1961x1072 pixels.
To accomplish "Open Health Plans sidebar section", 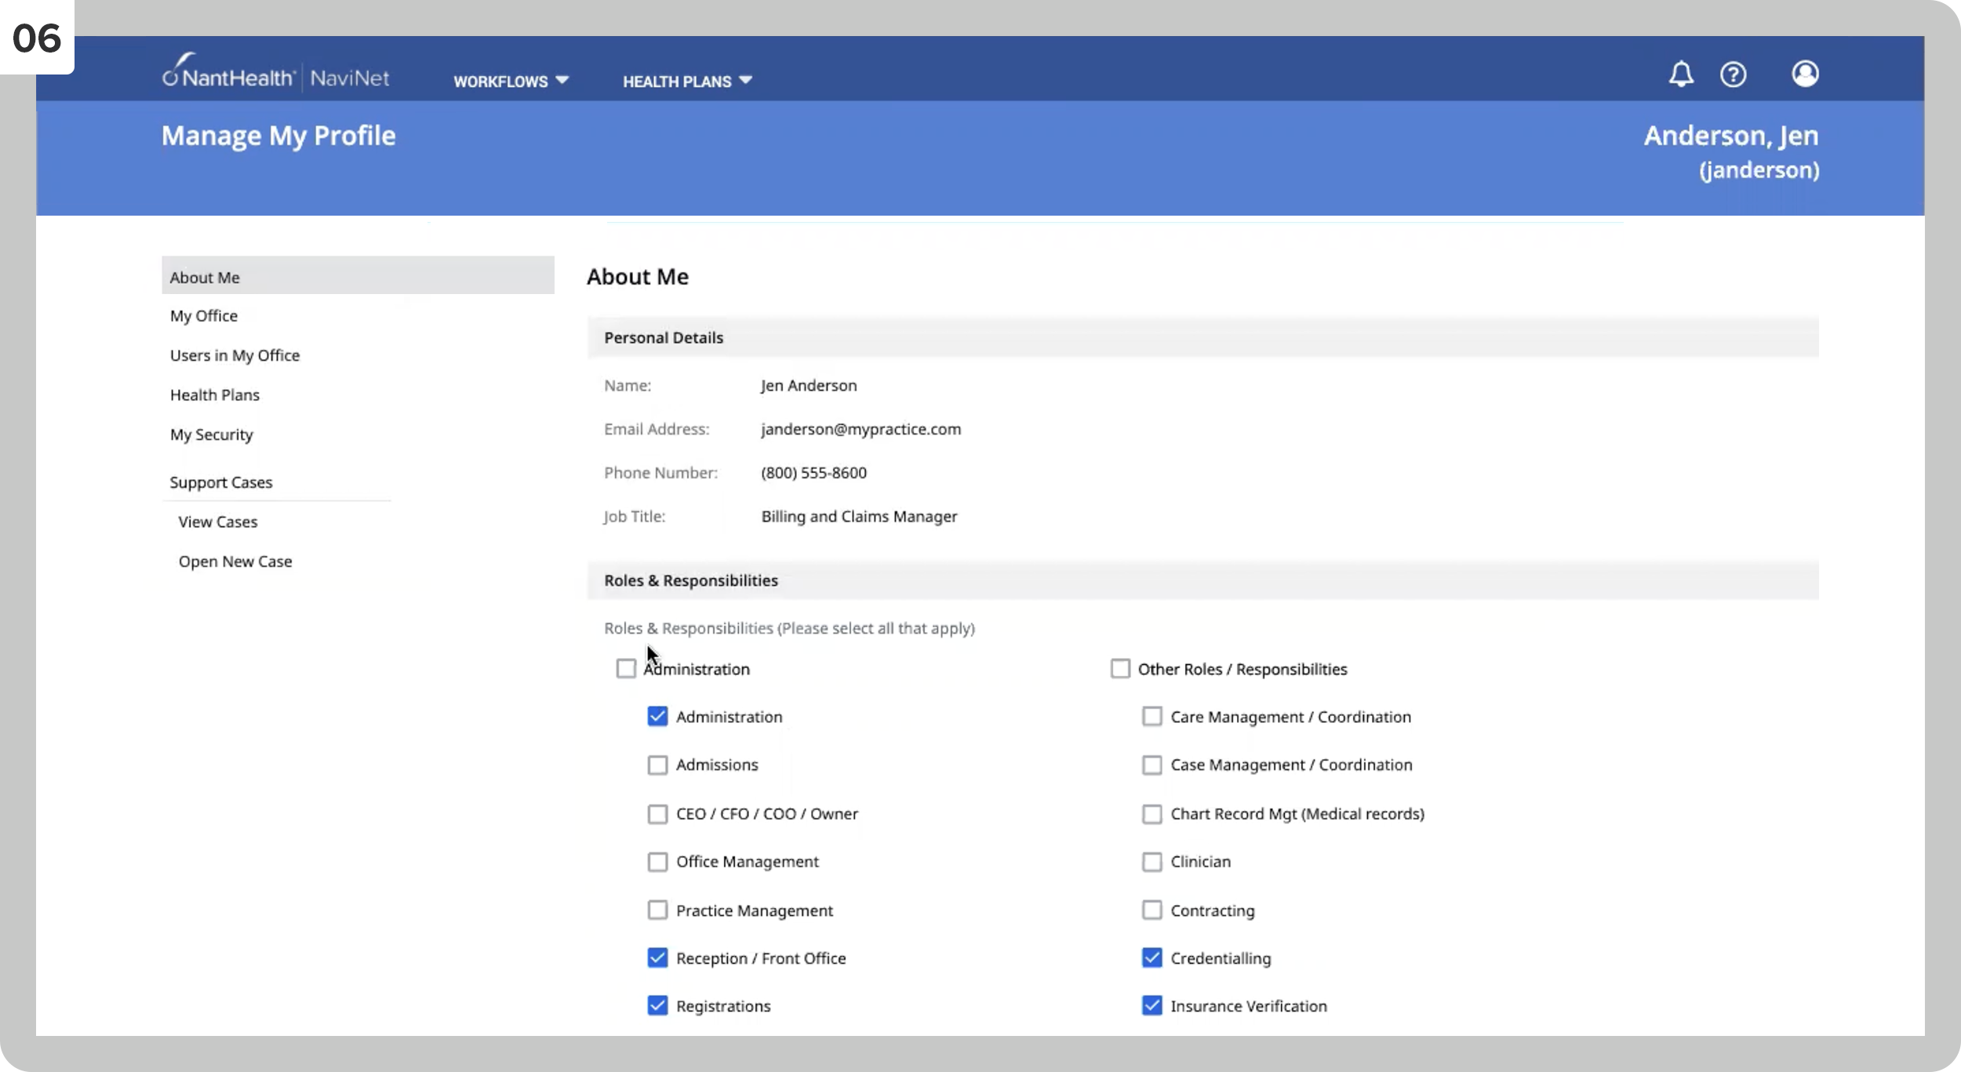I will [x=214, y=394].
